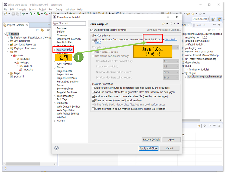225x185 pixels.
Task: Click Collapse All in Project Explorer
Action: point(38,30)
